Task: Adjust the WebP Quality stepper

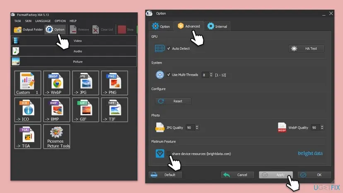Action: pyautogui.click(x=322, y=127)
